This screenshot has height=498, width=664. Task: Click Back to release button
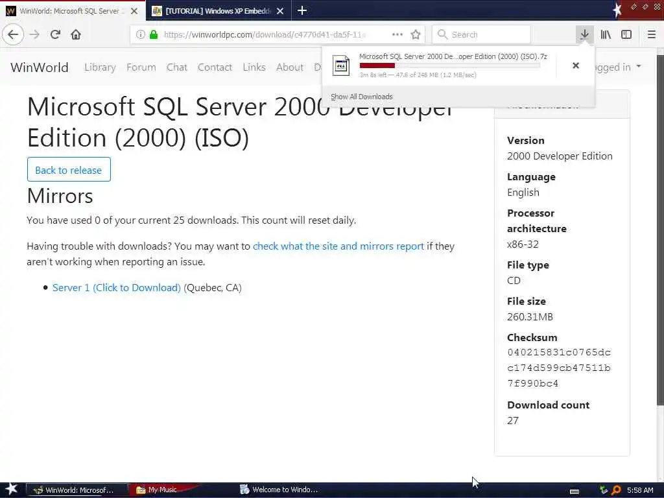pyautogui.click(x=69, y=169)
